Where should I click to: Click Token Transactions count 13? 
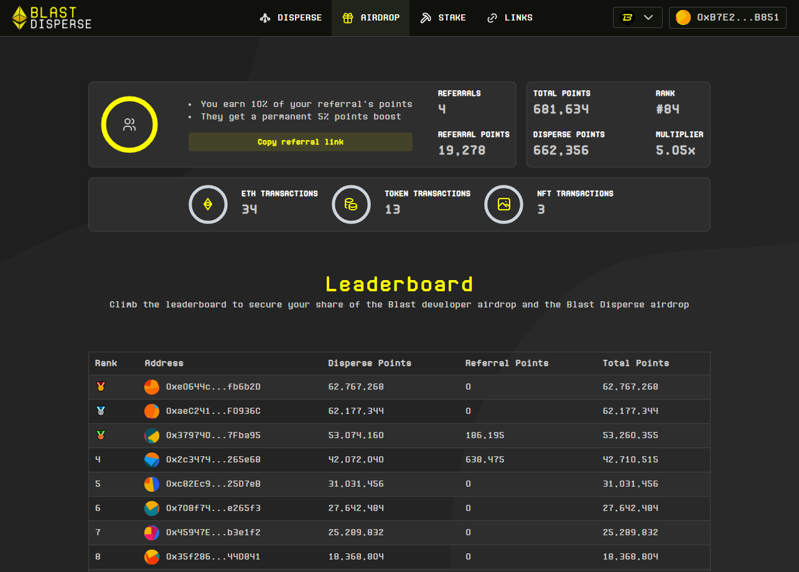392,210
